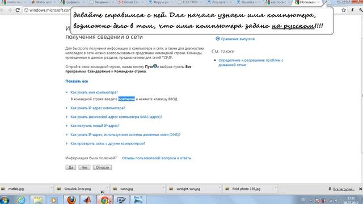Screen dimensions: 363x204
Task: Switch to MATLAB in the taskbar
Action: 87,200
